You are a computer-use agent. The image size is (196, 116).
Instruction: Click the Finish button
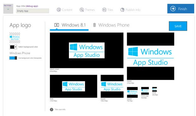pyautogui.click(x=181, y=9)
